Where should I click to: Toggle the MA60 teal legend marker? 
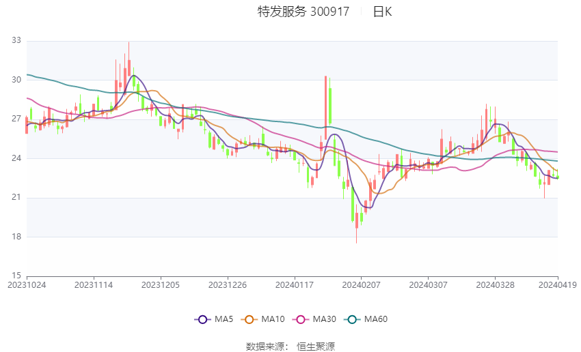click(x=353, y=319)
